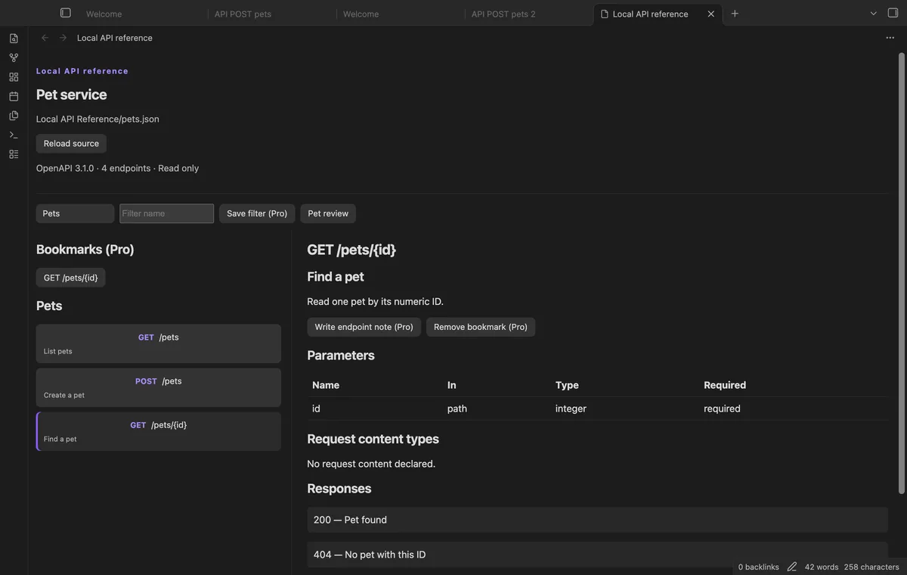Screen dimensions: 907x575
Task: Click the purple Local API reference label
Action: point(82,71)
